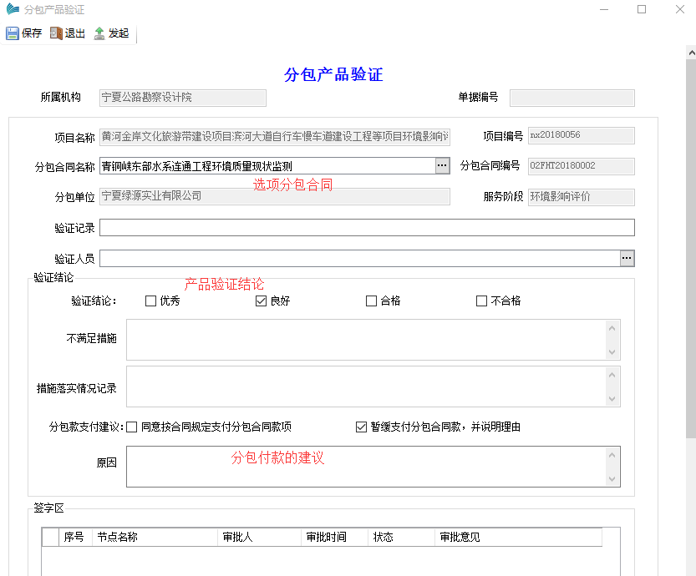Check the 不合格 verification option

(480, 301)
